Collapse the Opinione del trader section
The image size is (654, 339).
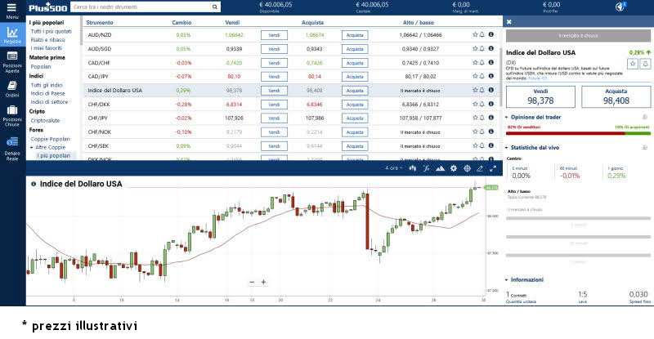click(507, 117)
